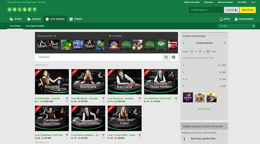Select the Live Casino main tab
Image resolution: width=260 pixels, height=144 pixels.
coord(55,19)
